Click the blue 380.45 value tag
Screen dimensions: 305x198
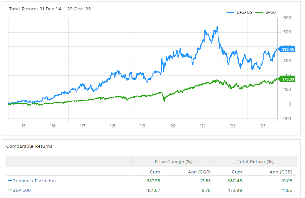(x=288, y=49)
